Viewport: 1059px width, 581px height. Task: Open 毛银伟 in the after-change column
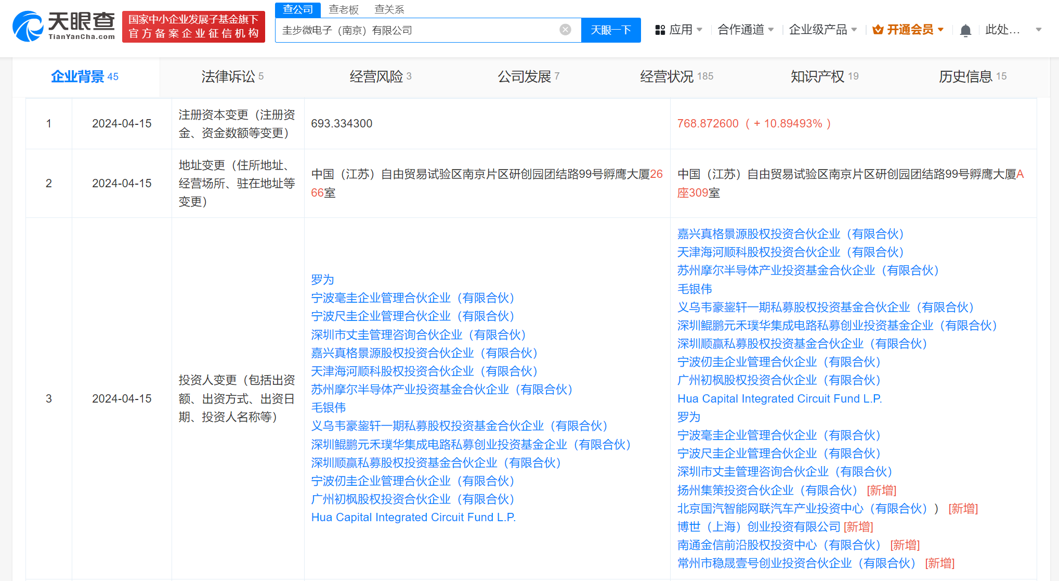coord(695,289)
